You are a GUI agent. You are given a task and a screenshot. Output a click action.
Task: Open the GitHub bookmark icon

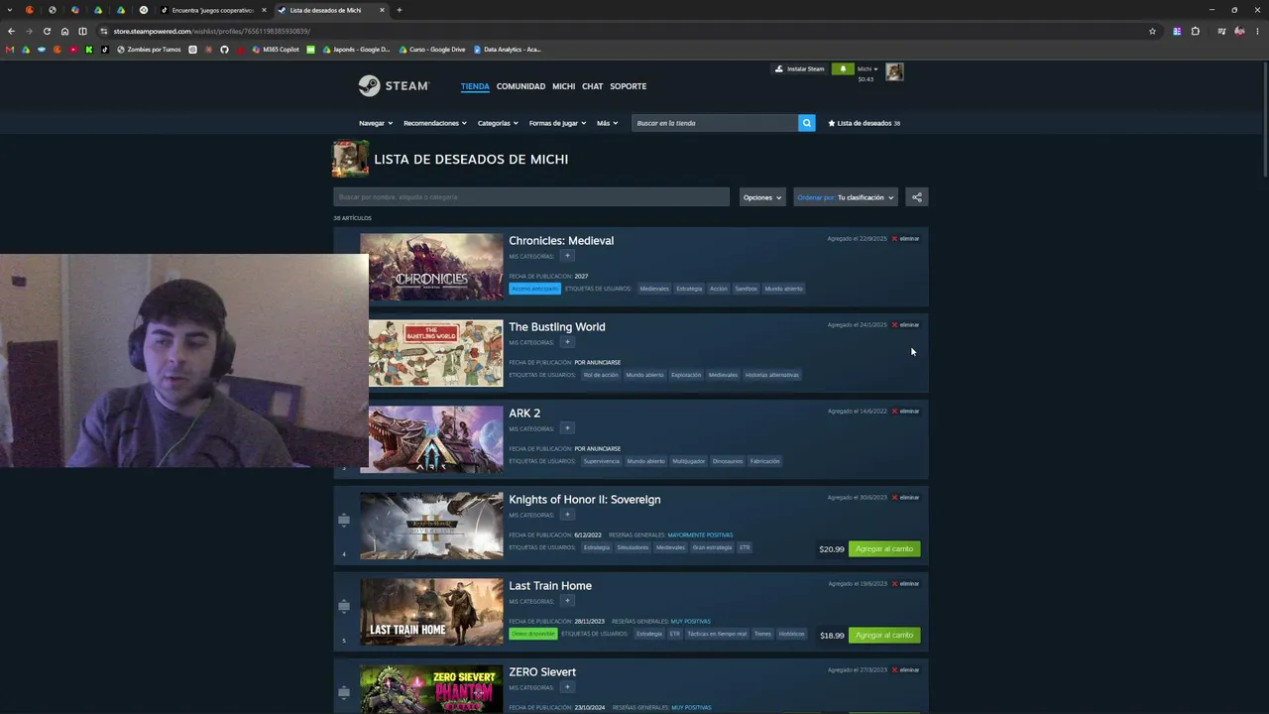224,50
